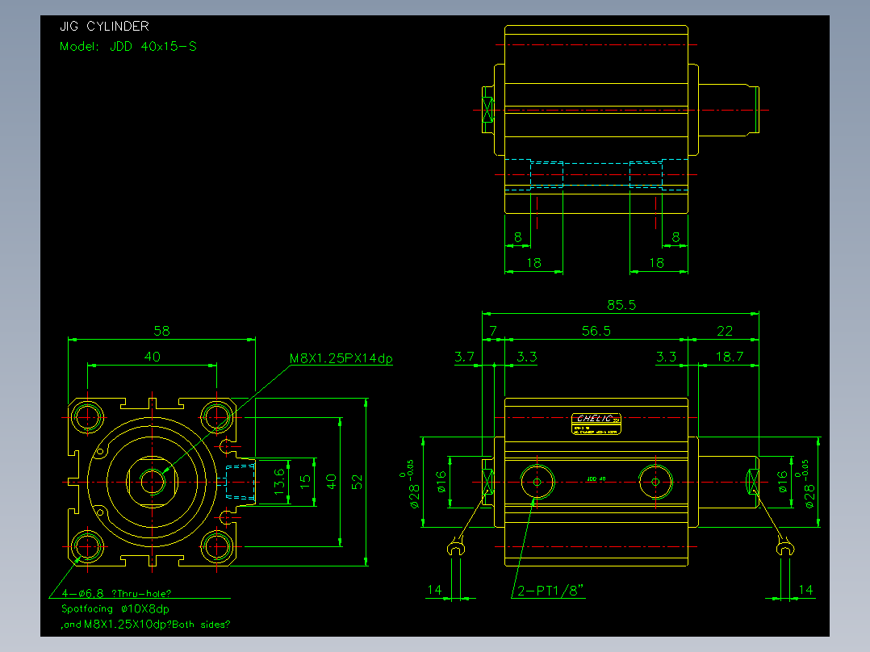This screenshot has width=870, height=652.
Task: Click the "7" dimension value
Action: (492, 332)
